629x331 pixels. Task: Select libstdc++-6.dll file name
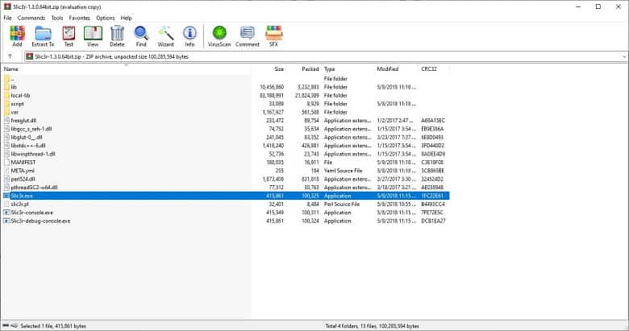(28, 146)
